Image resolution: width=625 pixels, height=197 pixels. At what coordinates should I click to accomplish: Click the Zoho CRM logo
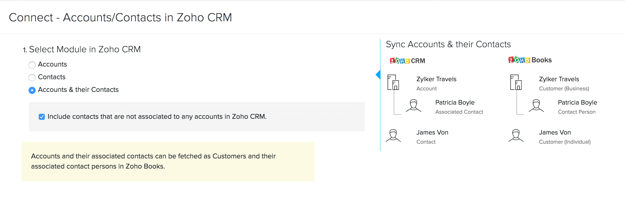(407, 61)
